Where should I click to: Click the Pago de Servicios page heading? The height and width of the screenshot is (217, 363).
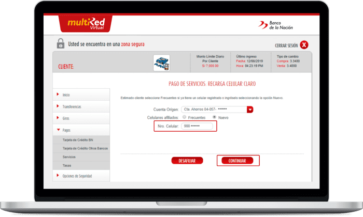coord(212,84)
